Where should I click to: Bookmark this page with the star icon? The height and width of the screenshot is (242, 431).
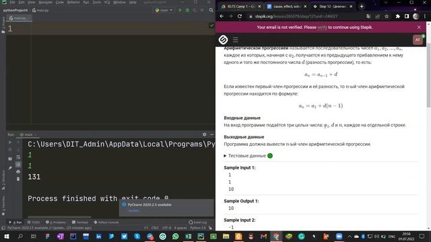click(387, 16)
